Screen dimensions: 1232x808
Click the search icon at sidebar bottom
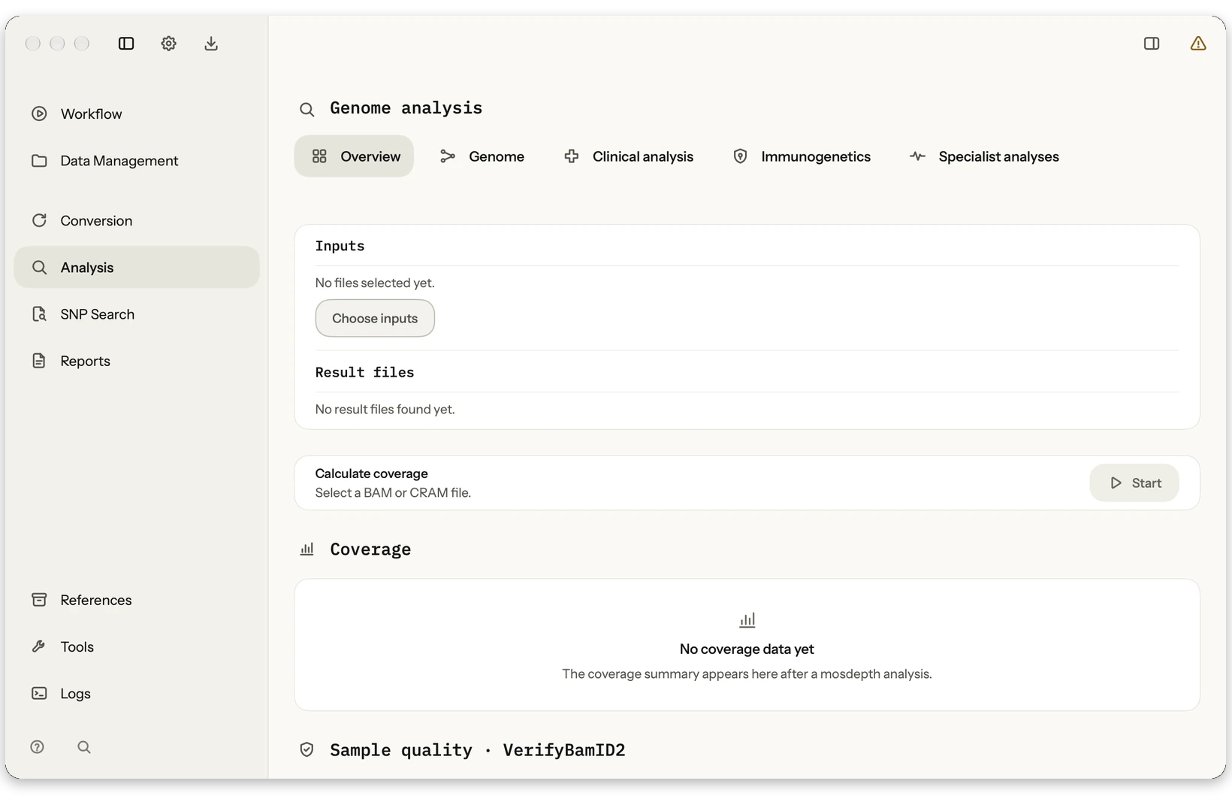coord(84,747)
